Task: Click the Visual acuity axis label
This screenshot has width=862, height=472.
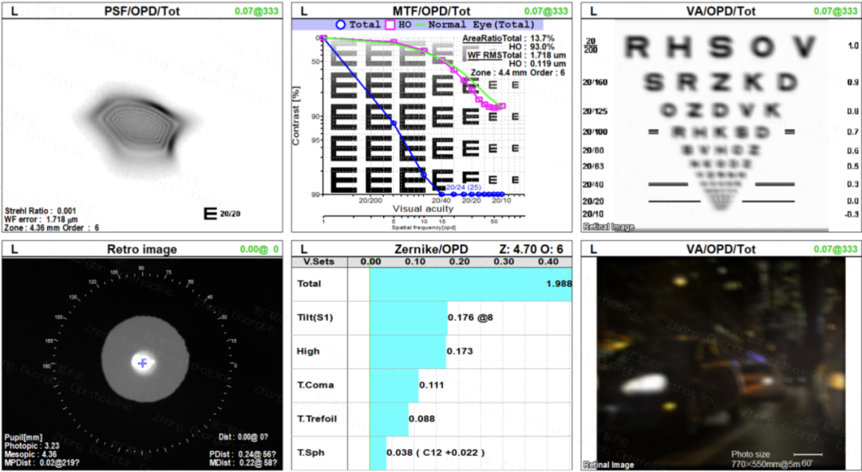Action: 423,209
